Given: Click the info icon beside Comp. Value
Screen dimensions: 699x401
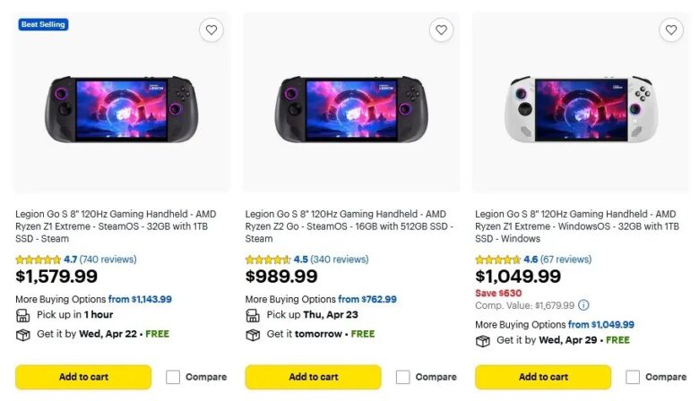Looking at the screenshot, I should (x=583, y=305).
